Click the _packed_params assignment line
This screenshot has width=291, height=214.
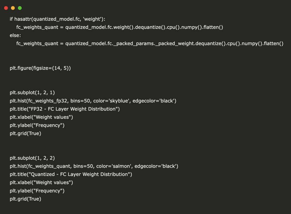click(x=150, y=44)
